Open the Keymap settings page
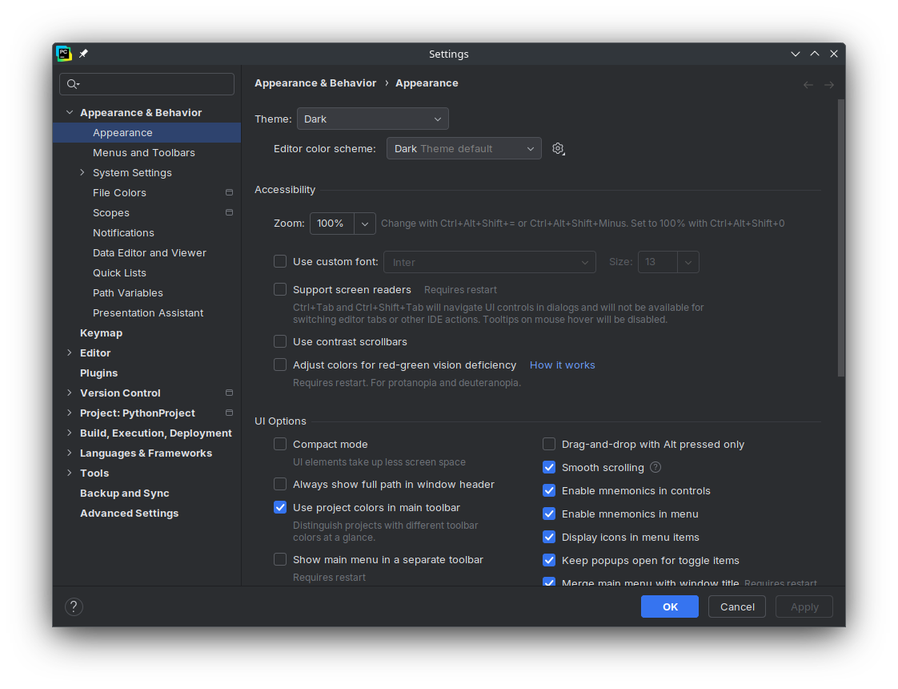 [x=101, y=333]
